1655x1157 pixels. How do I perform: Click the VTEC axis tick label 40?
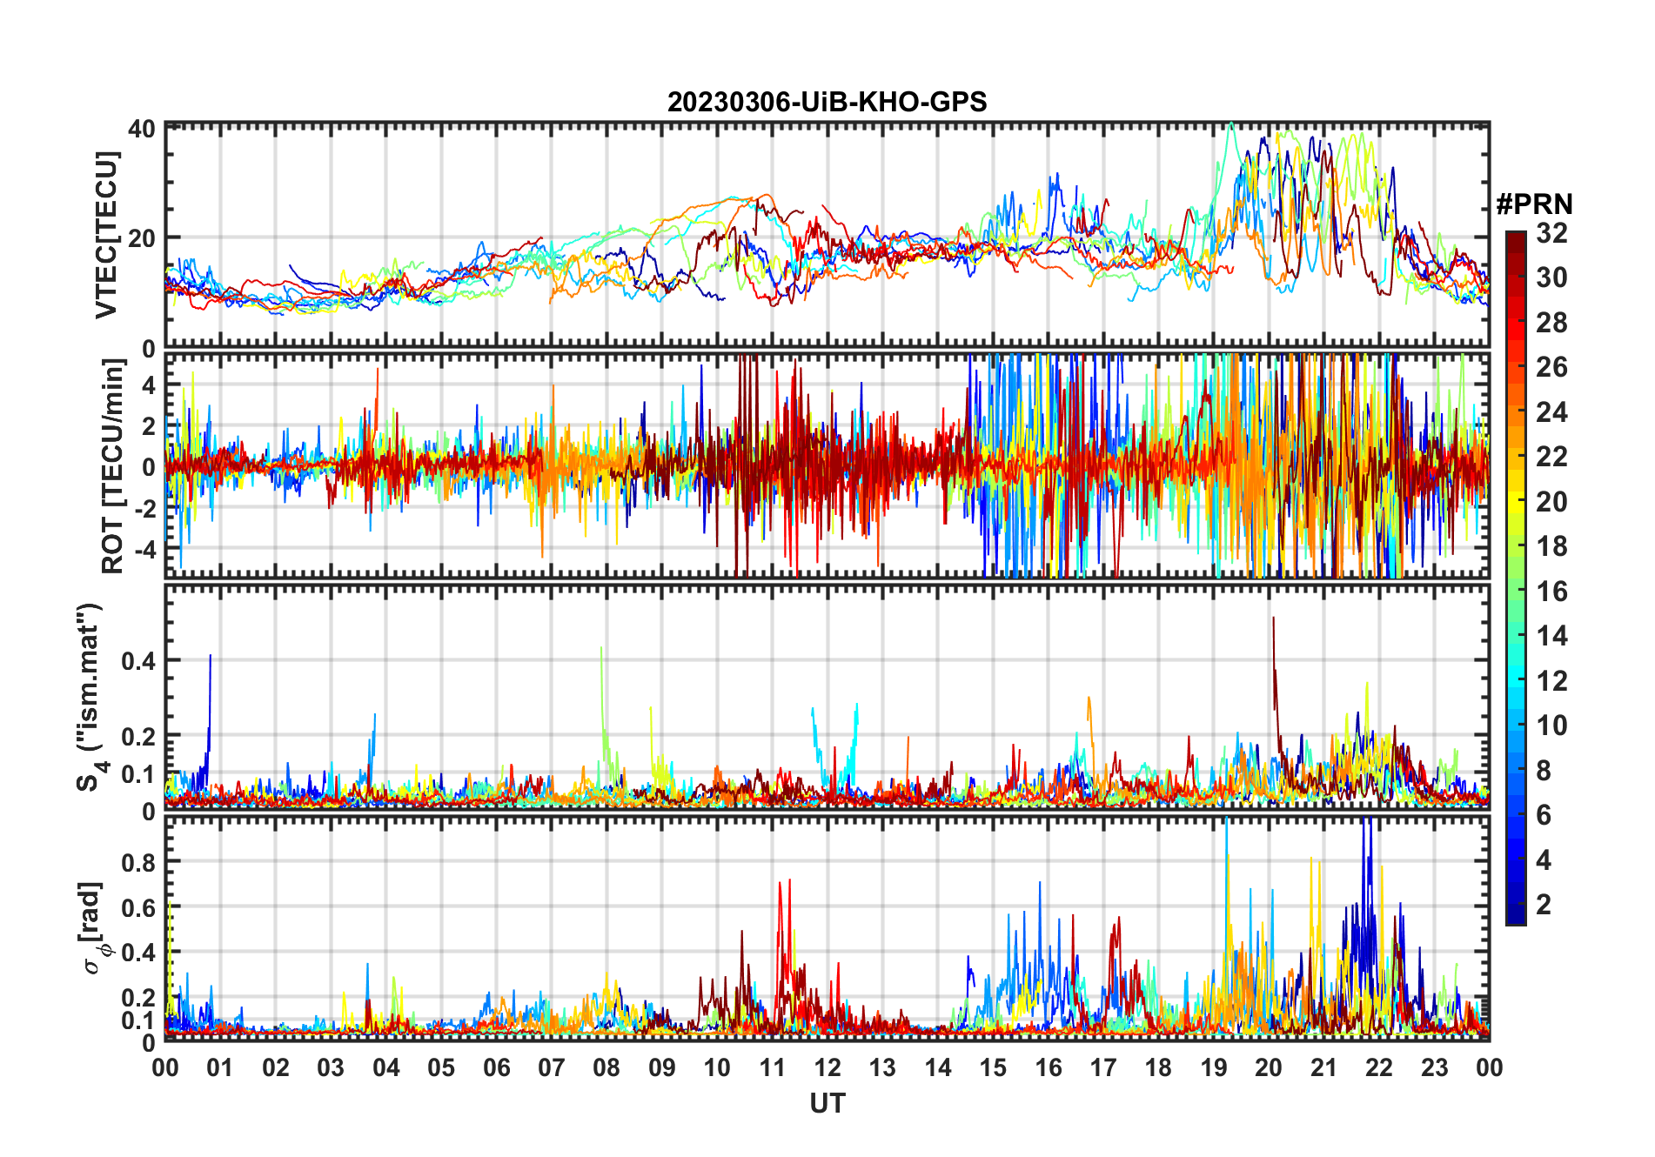[142, 129]
